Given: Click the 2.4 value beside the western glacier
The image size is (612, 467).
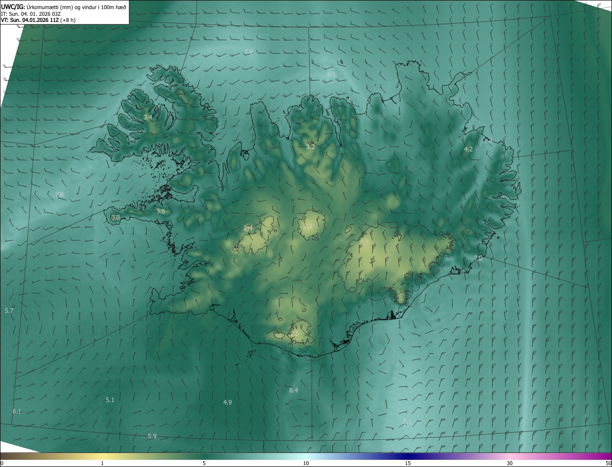Looking at the screenshot, I should point(248,228).
